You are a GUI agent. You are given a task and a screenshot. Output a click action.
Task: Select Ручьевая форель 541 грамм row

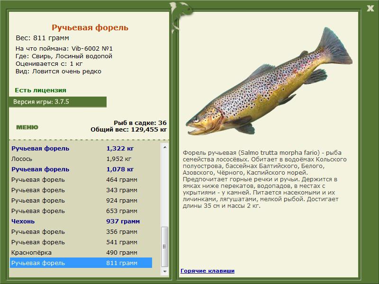point(81,242)
